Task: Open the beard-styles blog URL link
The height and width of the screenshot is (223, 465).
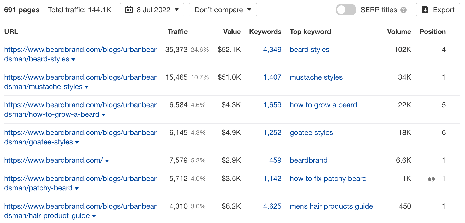Action: click(80, 54)
